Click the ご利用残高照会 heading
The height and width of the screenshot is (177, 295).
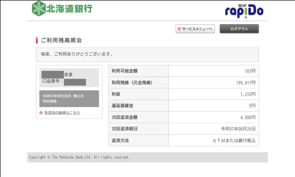tap(61, 40)
